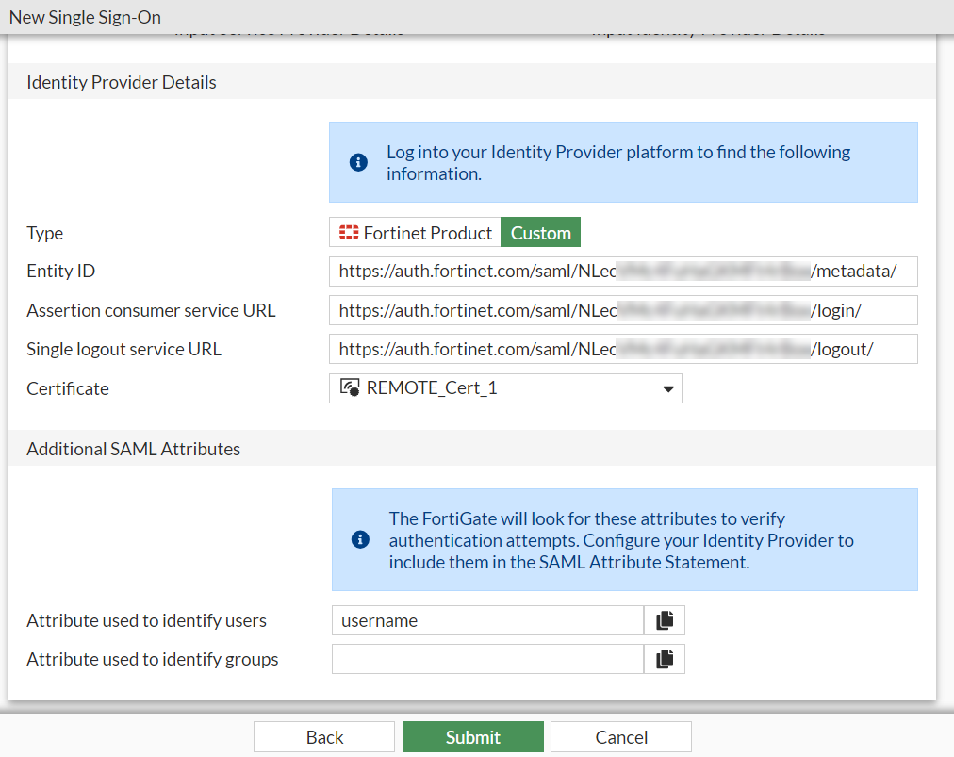954x757 pixels.
Task: Click the Additional SAML Attributes section header
Action: [x=133, y=449]
